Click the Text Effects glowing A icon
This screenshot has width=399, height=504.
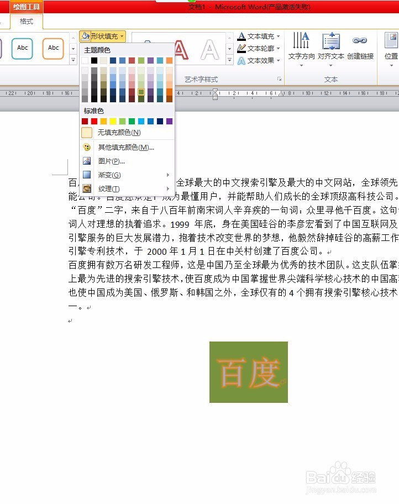click(242, 60)
